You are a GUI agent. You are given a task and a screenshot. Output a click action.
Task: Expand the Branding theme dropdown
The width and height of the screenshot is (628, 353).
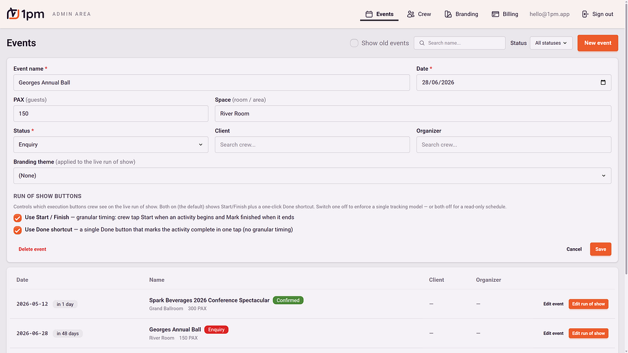click(x=313, y=176)
